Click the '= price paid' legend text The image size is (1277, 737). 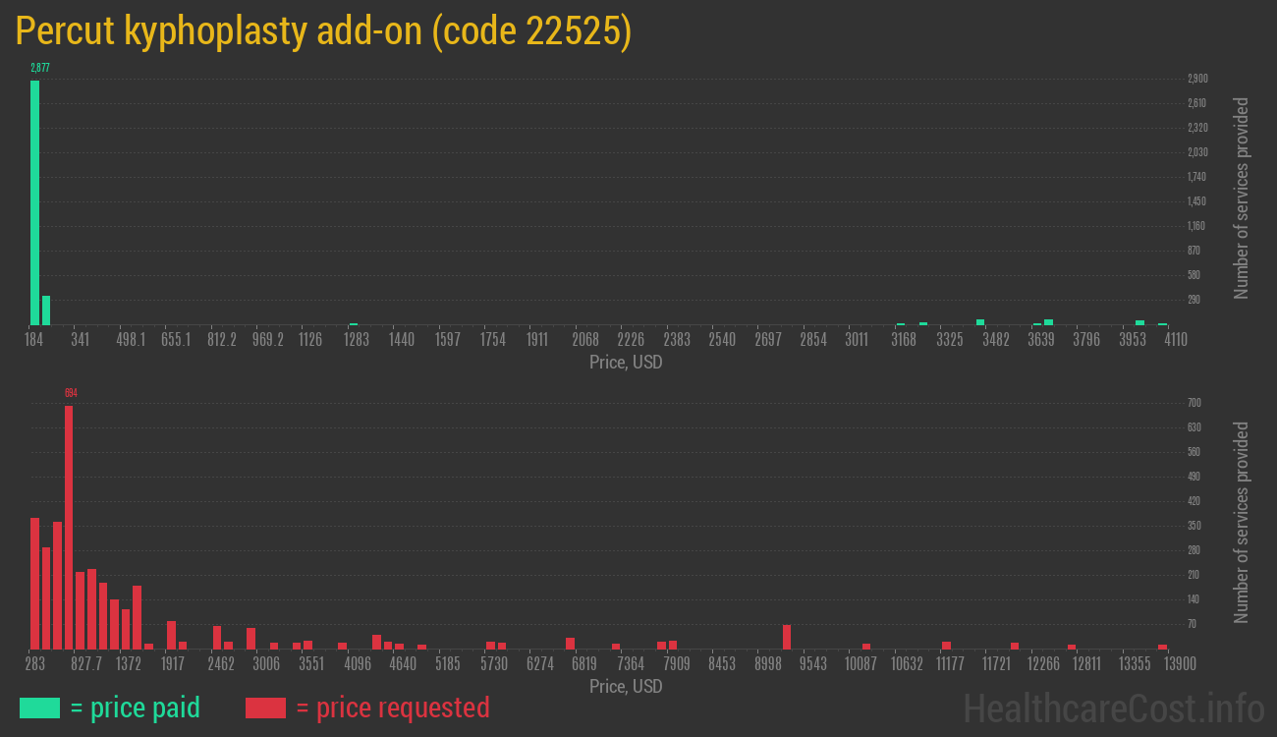136,708
